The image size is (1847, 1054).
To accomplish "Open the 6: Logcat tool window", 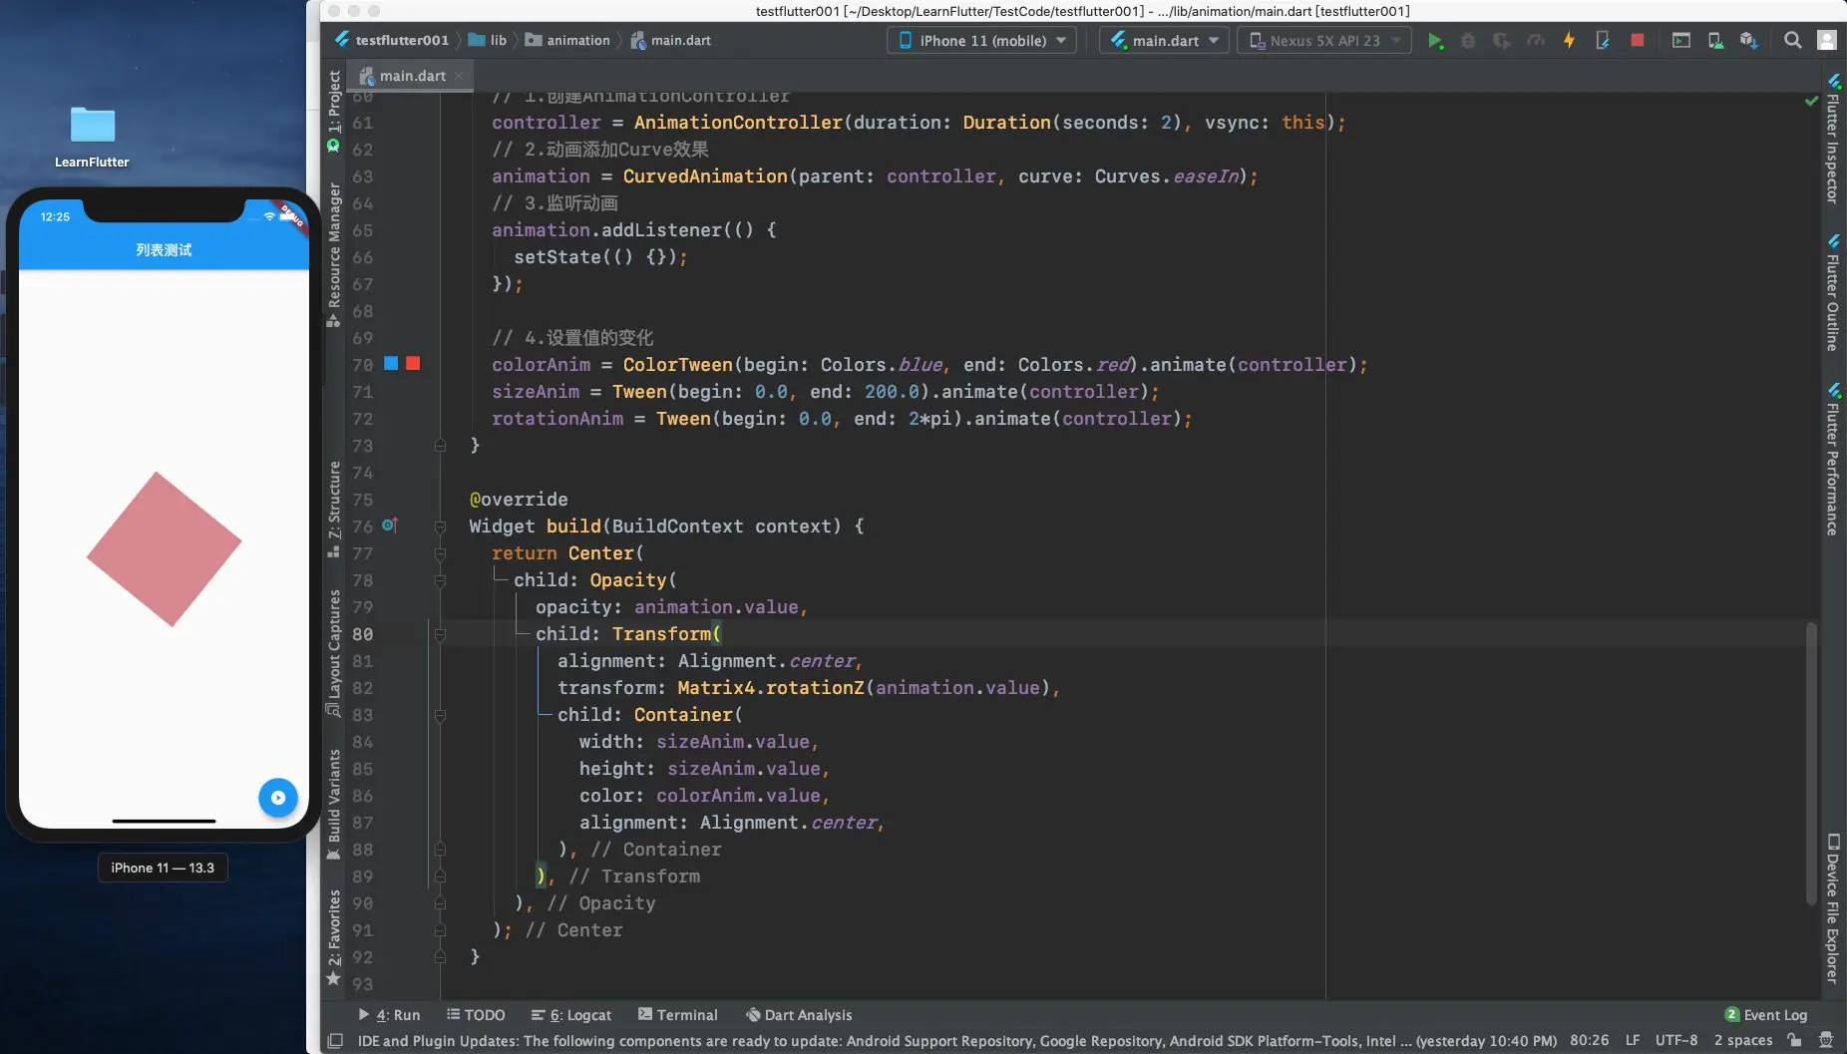I will pos(571,1015).
